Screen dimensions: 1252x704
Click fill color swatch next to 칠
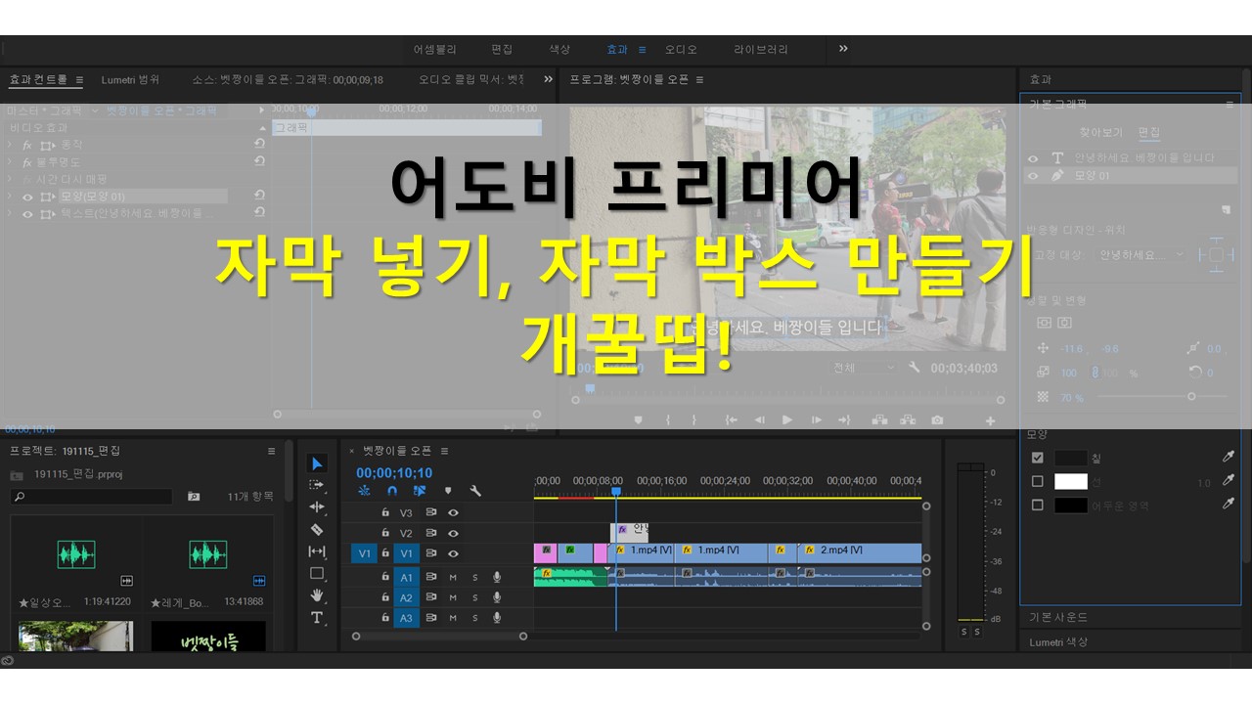point(1070,457)
